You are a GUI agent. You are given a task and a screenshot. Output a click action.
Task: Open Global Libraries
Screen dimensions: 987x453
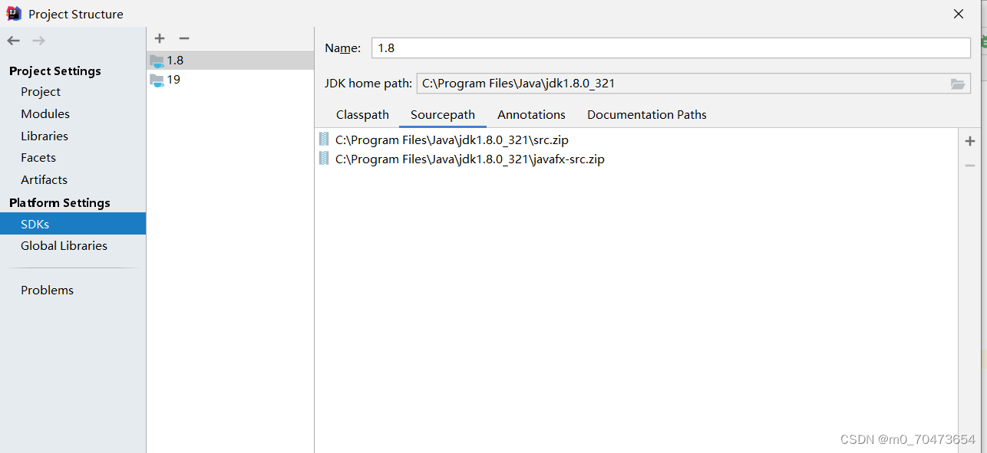[64, 245]
